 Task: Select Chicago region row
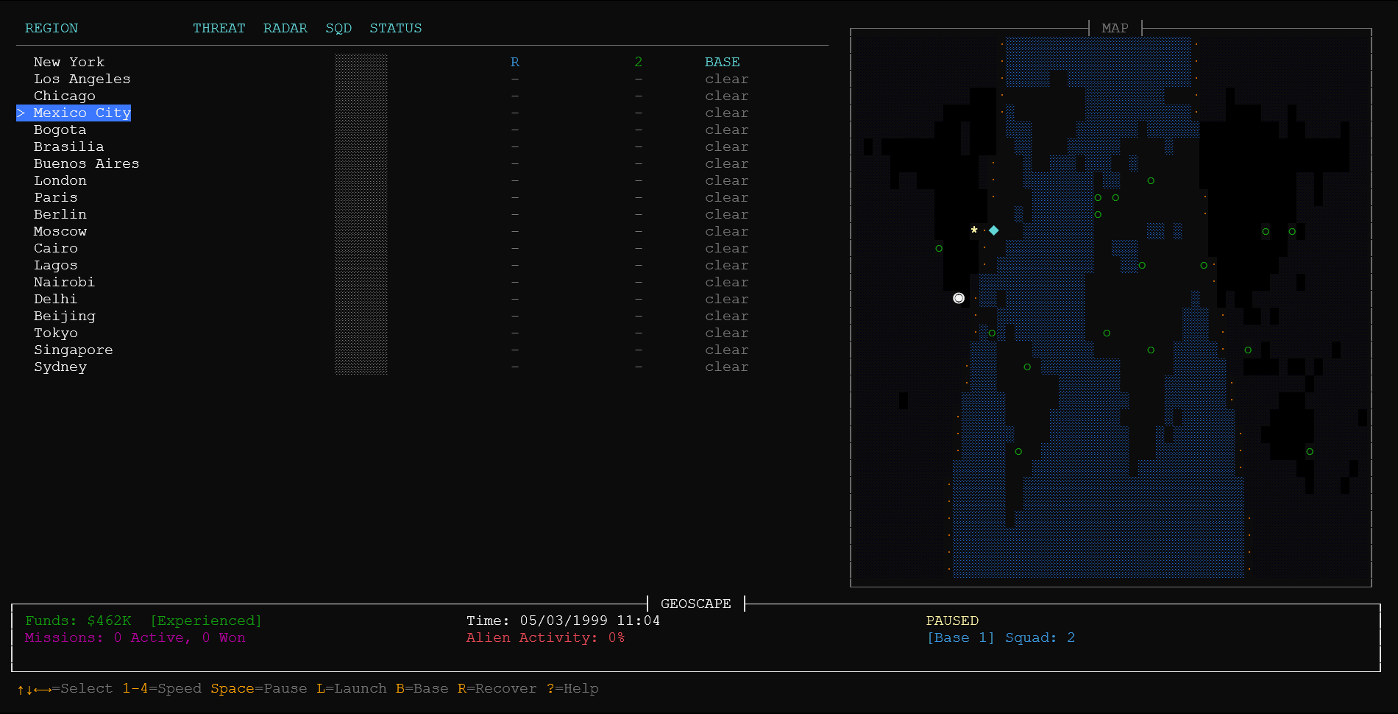[x=64, y=96]
